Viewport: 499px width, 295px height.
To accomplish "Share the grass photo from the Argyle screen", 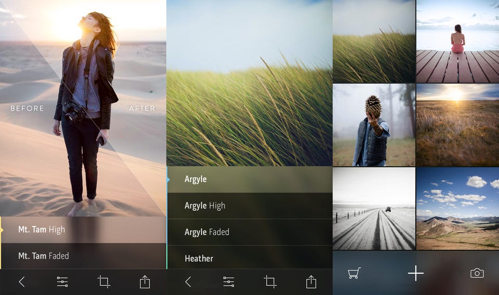I will (311, 282).
